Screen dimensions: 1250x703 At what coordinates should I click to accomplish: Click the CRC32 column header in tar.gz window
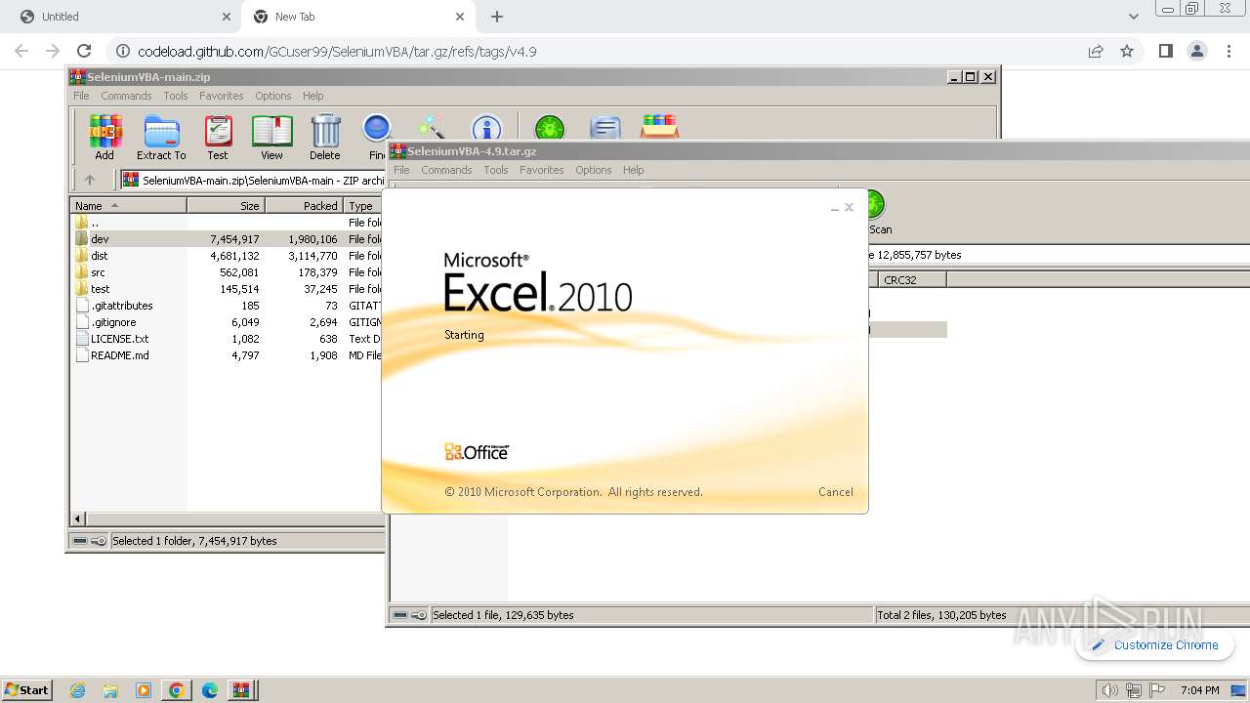point(911,280)
